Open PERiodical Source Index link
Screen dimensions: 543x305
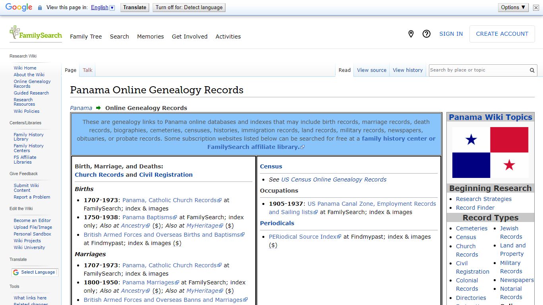point(305,237)
